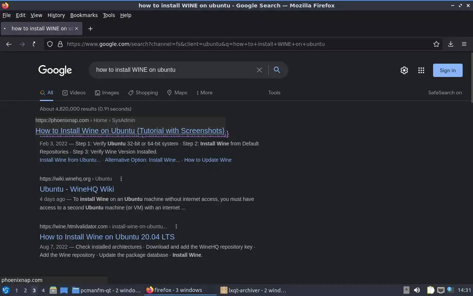Sign in to Google account
The image size is (473, 296).
tap(448, 70)
